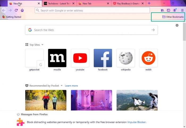The height and width of the screenshot is (128, 186).
Task: Go back using the back arrow
Action: tap(4, 10)
